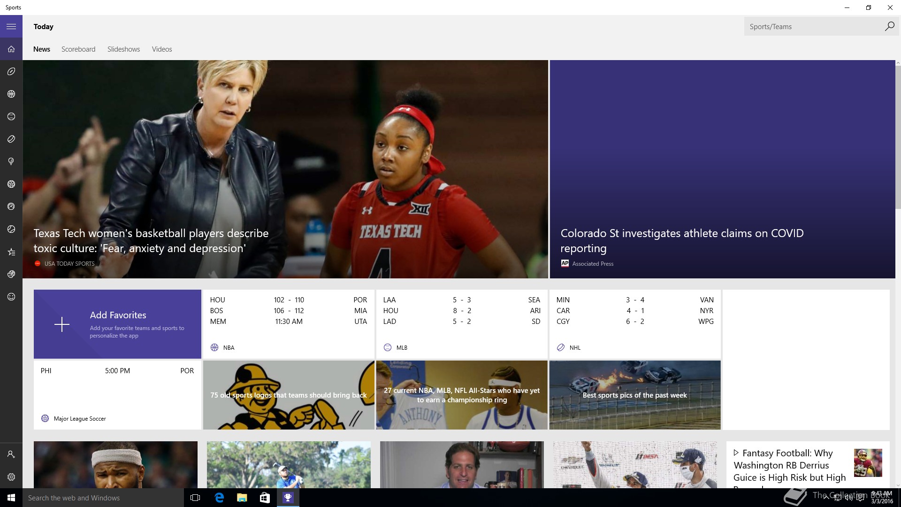The width and height of the screenshot is (901, 507).
Task: Open the tennis ball section icon
Action: tap(11, 229)
